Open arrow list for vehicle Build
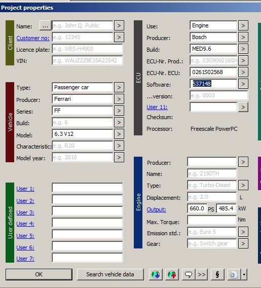261x288 pixels. coord(119,122)
